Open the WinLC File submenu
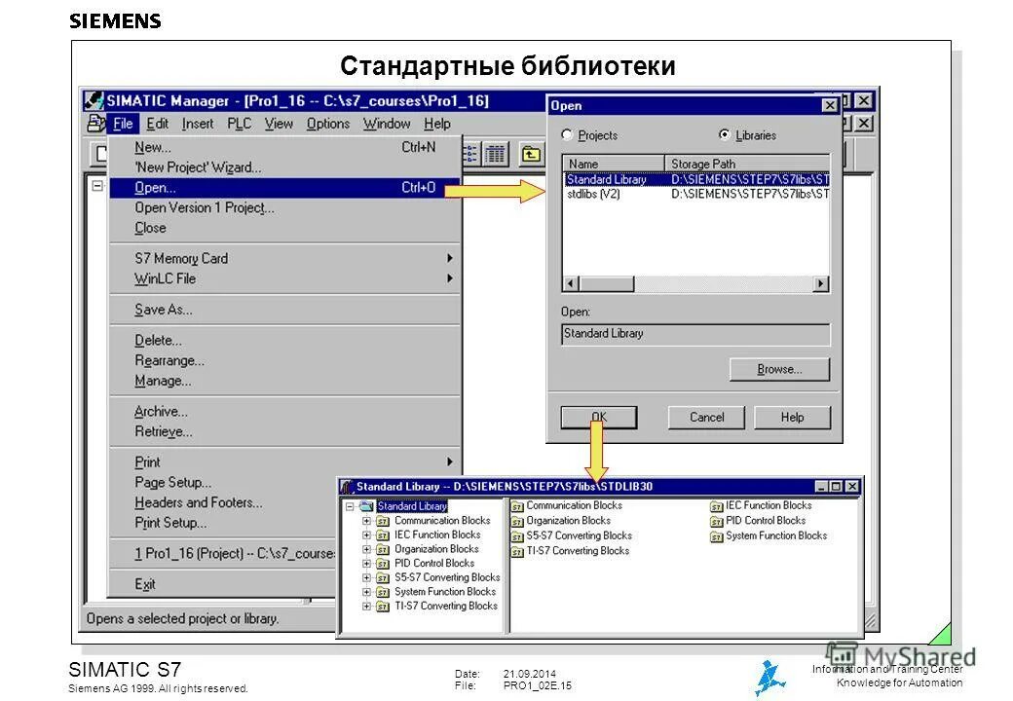This screenshot has height=701, width=1013. pos(284,278)
